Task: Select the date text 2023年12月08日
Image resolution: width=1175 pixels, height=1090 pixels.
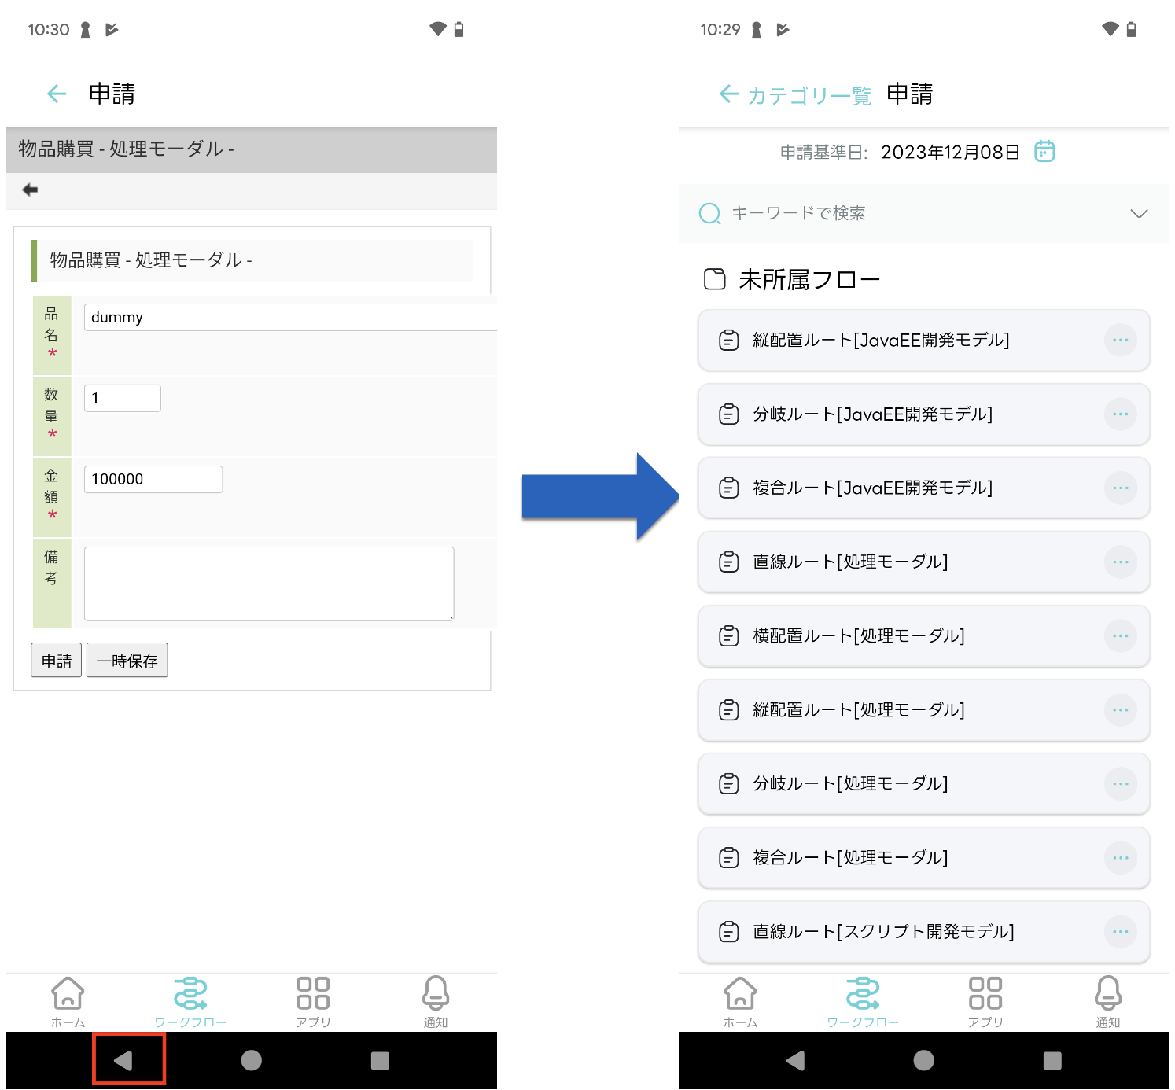Action: [x=950, y=152]
